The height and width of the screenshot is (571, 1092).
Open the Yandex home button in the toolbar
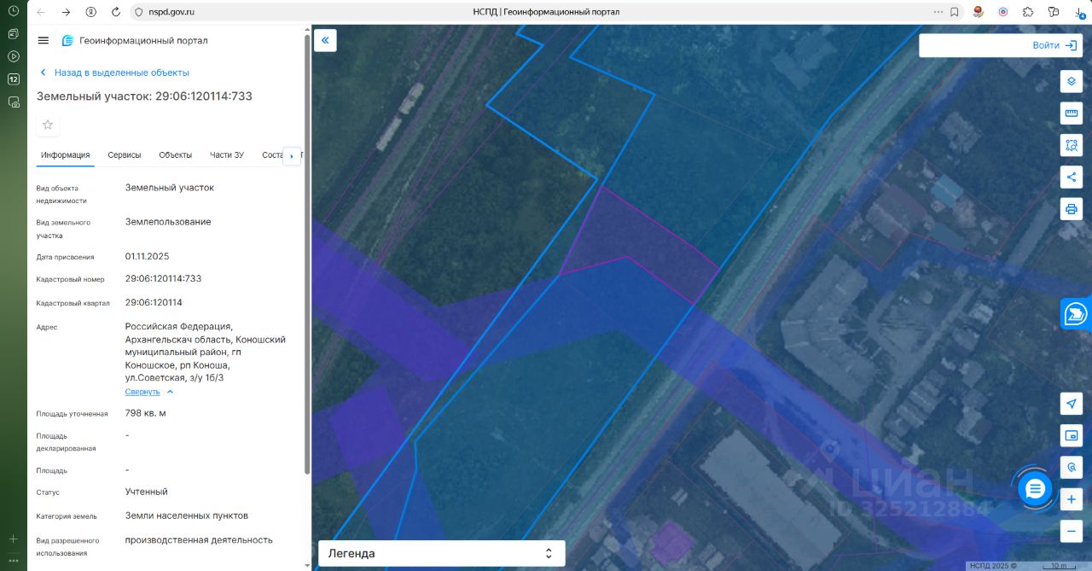90,12
